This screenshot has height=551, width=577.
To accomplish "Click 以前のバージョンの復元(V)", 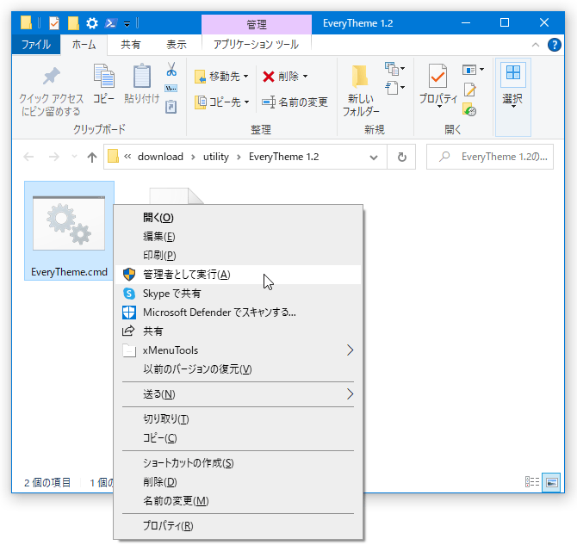I will tap(238, 369).
